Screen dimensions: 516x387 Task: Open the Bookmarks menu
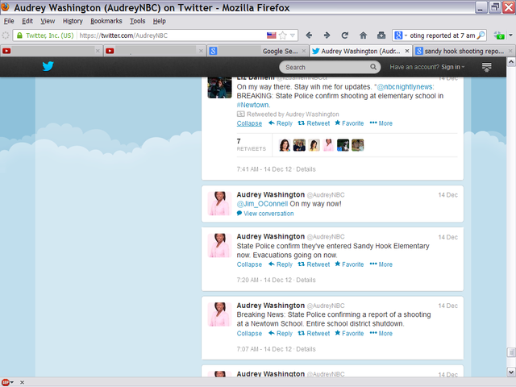tap(106, 21)
